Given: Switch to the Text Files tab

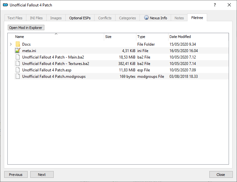Looking at the screenshot, I should pyautogui.click(x=15, y=18).
